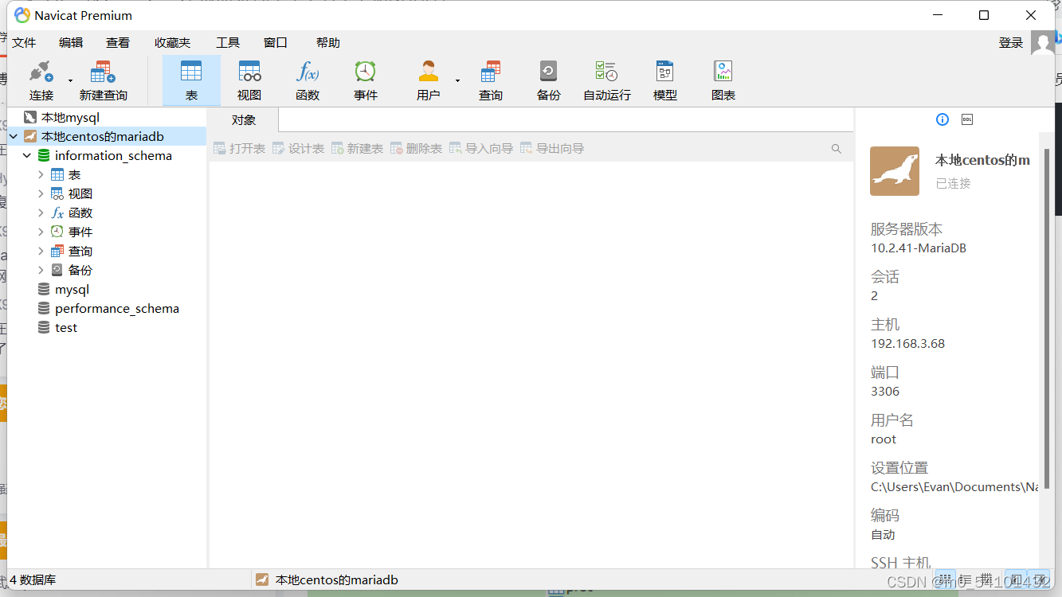Image resolution: width=1062 pixels, height=597 pixels.
Task: Open the 事件 events toolbar button
Action: tap(366, 80)
